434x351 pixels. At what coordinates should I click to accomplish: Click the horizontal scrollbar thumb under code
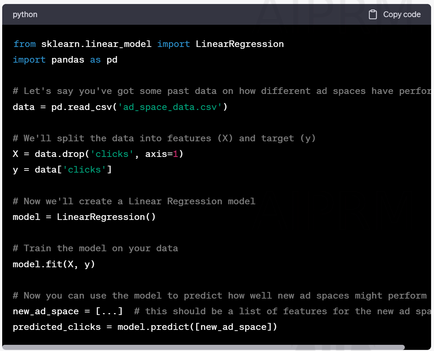tap(203, 347)
